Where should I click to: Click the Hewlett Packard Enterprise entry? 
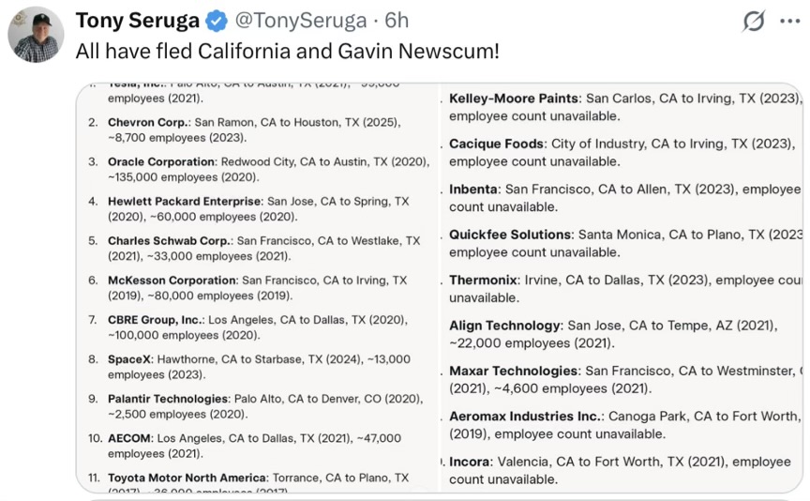(x=248, y=209)
